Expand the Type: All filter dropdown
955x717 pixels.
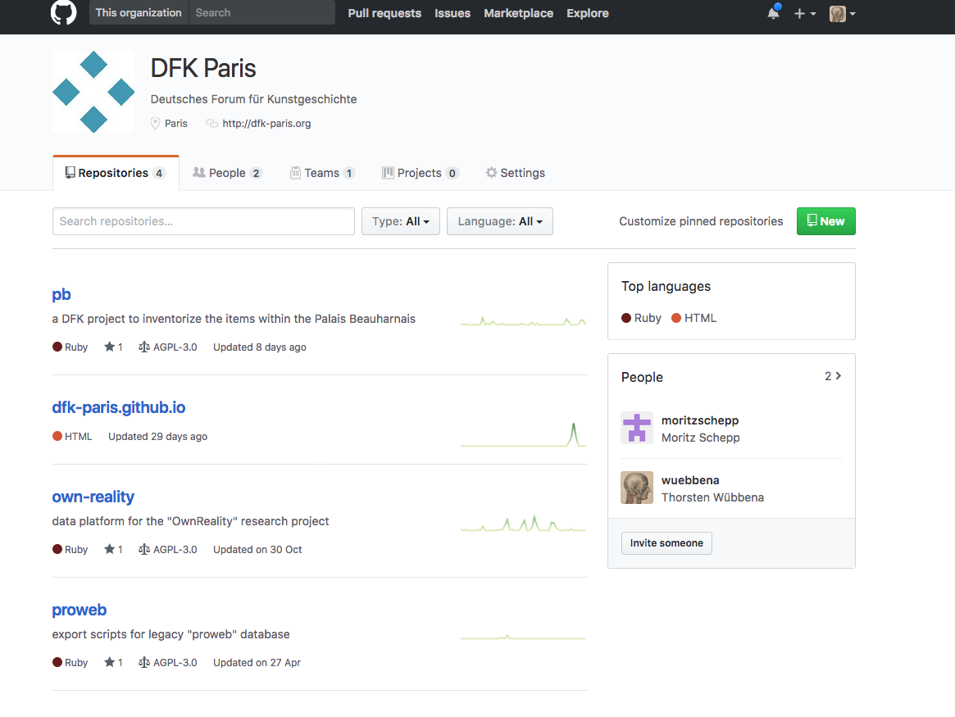[x=401, y=221]
